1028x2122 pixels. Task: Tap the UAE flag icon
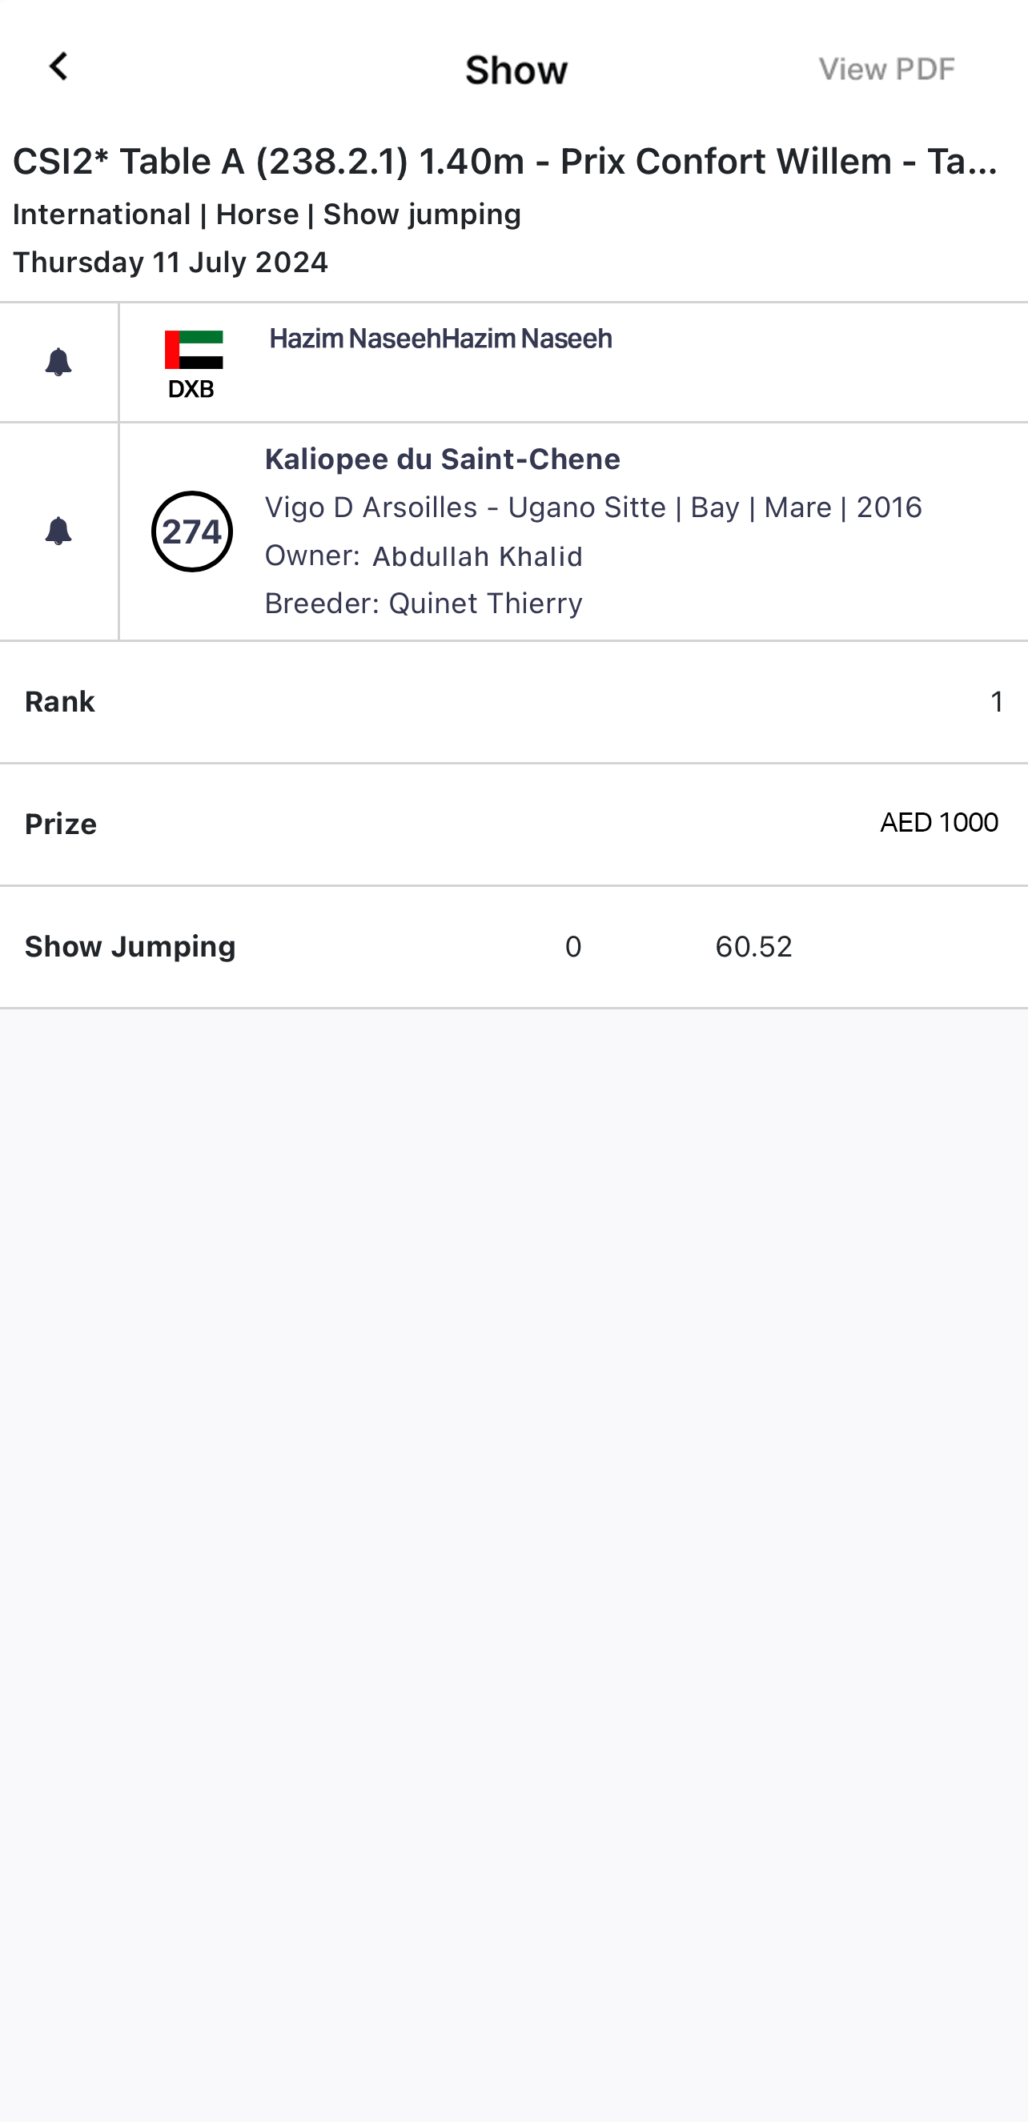194,350
